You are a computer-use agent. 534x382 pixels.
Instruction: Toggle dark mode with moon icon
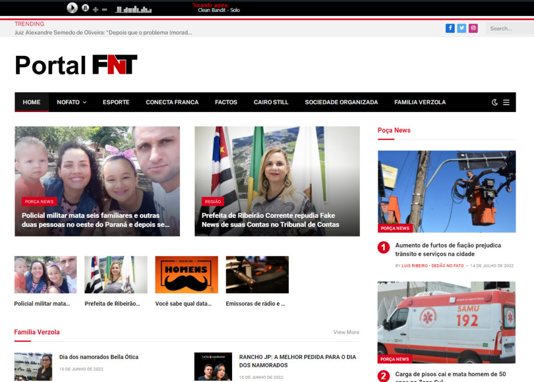point(495,102)
